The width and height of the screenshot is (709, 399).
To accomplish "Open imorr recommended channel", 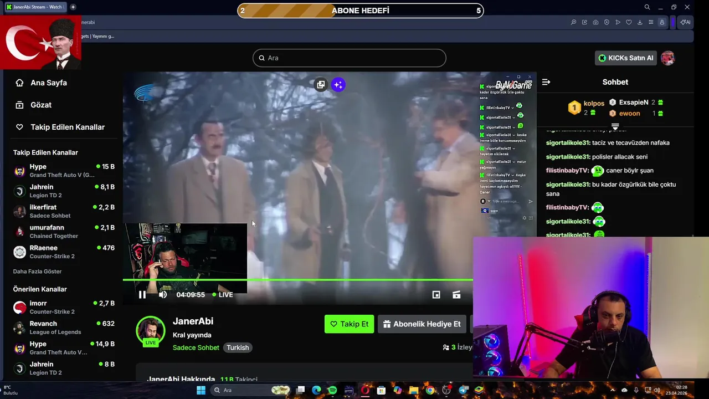I will (64, 308).
